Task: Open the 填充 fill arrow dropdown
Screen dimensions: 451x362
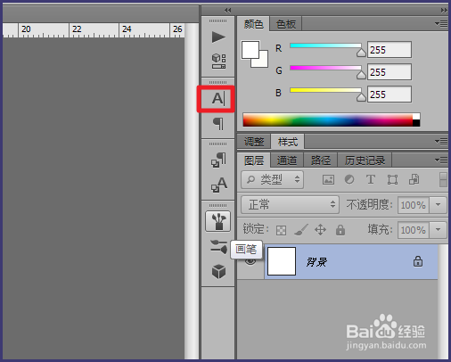Action: (x=438, y=230)
